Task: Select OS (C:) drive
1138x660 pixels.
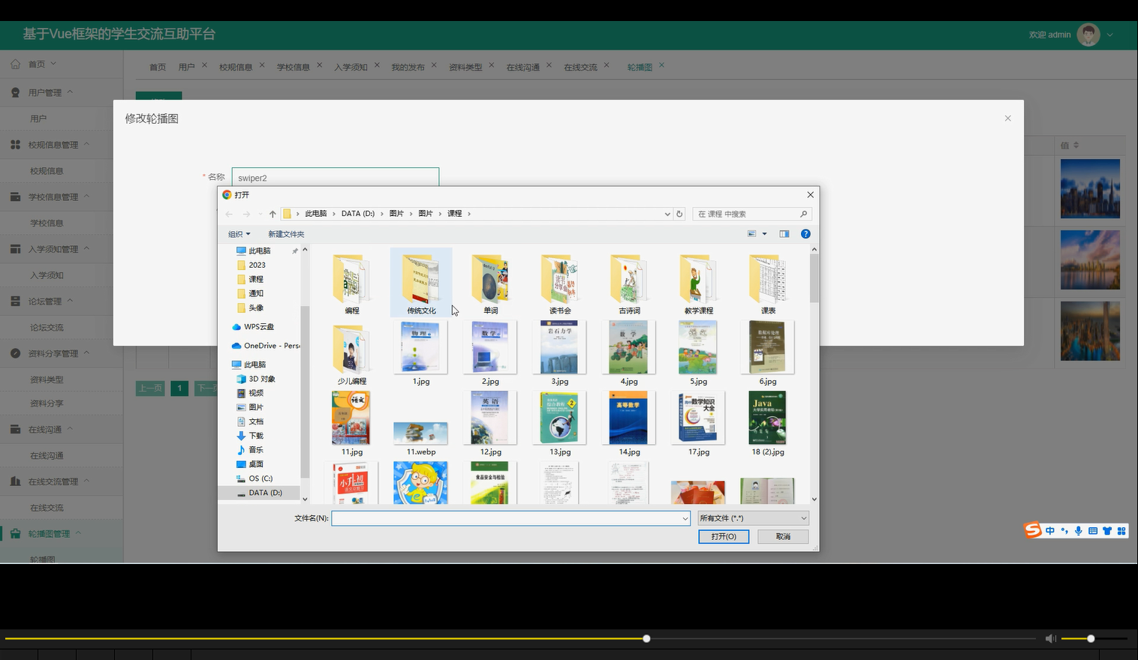Action: point(260,478)
